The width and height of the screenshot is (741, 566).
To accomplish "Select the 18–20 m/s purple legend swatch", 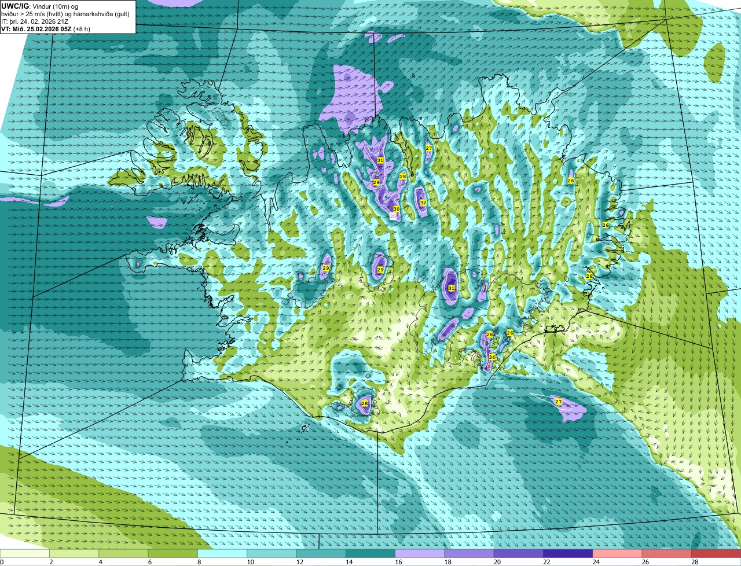I will pos(469,553).
